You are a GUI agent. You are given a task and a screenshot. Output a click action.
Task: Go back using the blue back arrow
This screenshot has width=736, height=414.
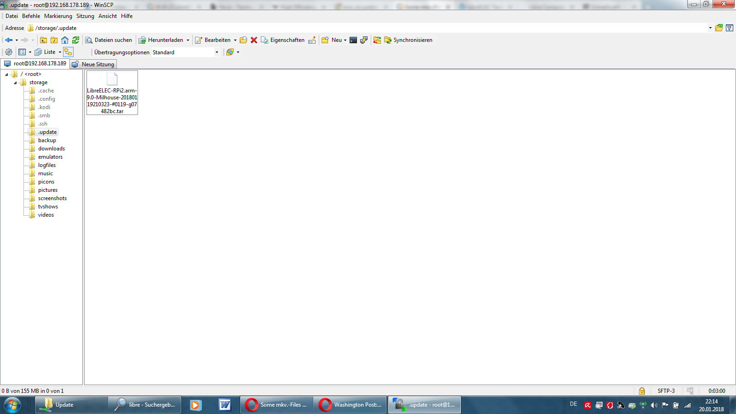click(x=9, y=40)
